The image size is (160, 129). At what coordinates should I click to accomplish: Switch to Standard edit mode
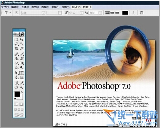[x=16, y=104]
